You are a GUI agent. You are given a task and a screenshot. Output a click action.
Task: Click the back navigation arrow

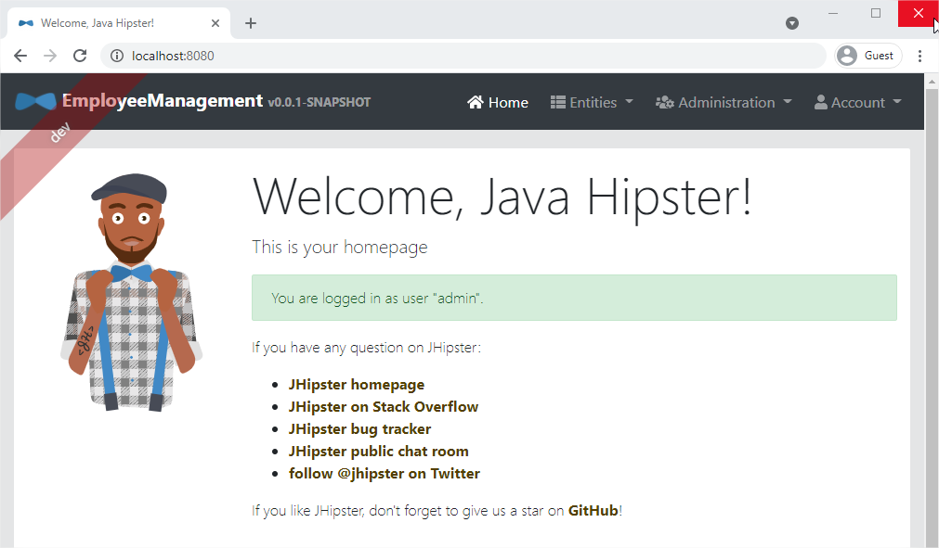(x=20, y=56)
